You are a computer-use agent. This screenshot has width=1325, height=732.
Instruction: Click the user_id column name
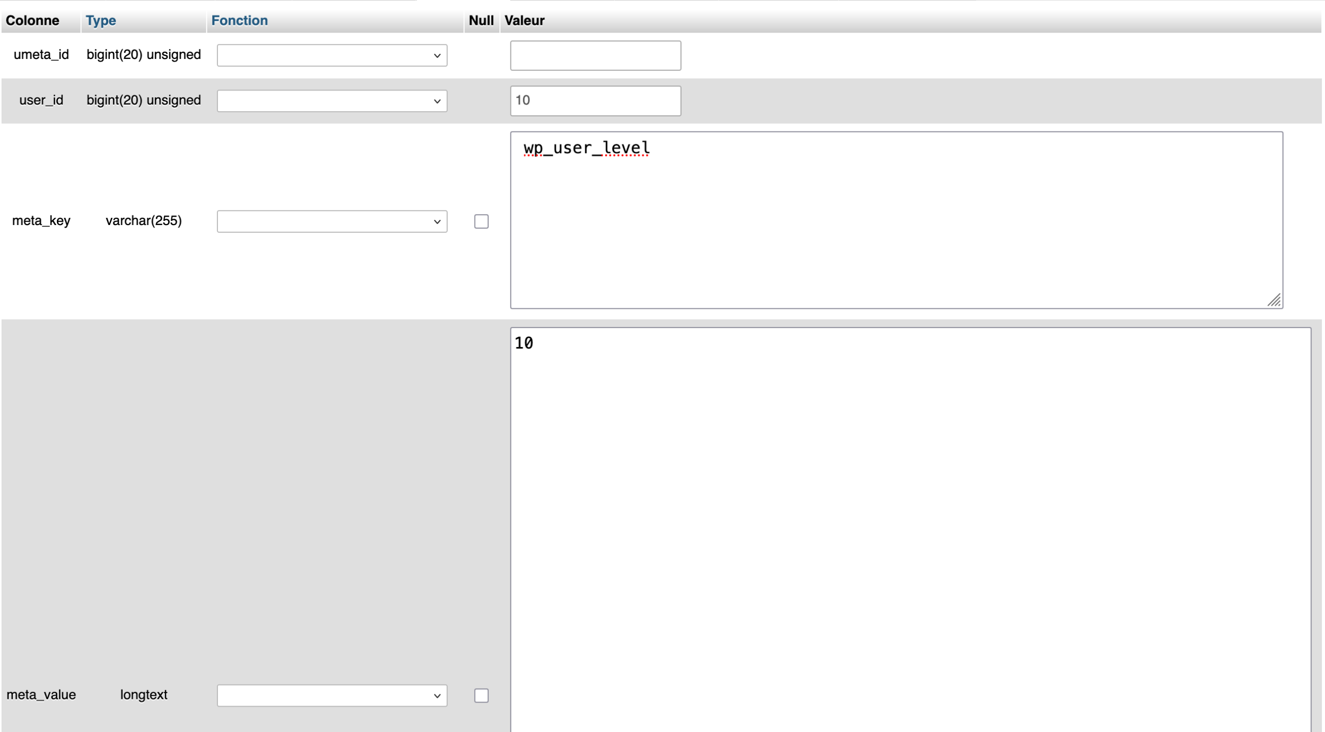[x=41, y=100]
